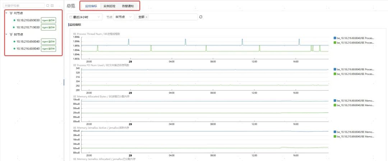Click status dot of 10.18.210.69:9030
The width and height of the screenshot is (388, 161).
(14, 20)
